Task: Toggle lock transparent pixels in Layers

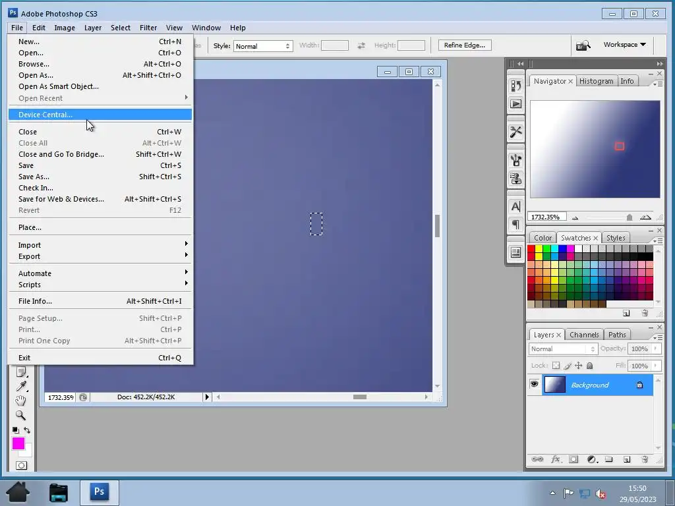Action: 556,366
